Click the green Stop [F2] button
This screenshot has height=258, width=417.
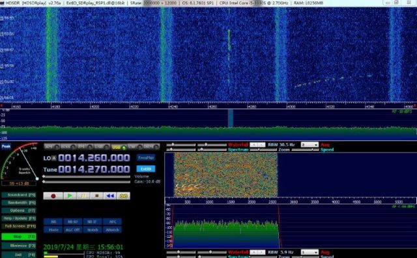(x=19, y=237)
